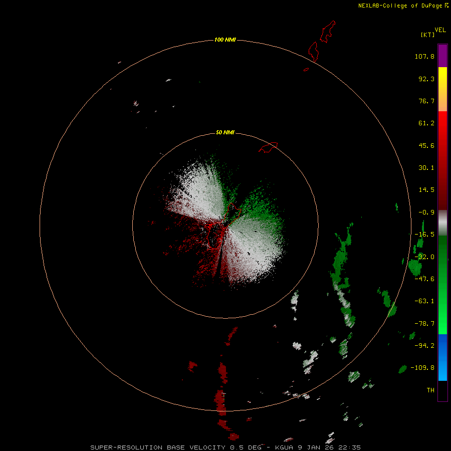Click the [KT] units label
This screenshot has height=451, width=451.
(427, 35)
